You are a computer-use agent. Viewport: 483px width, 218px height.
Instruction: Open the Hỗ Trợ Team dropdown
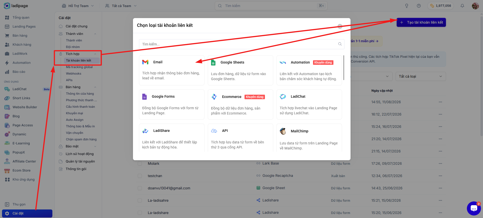click(78, 6)
